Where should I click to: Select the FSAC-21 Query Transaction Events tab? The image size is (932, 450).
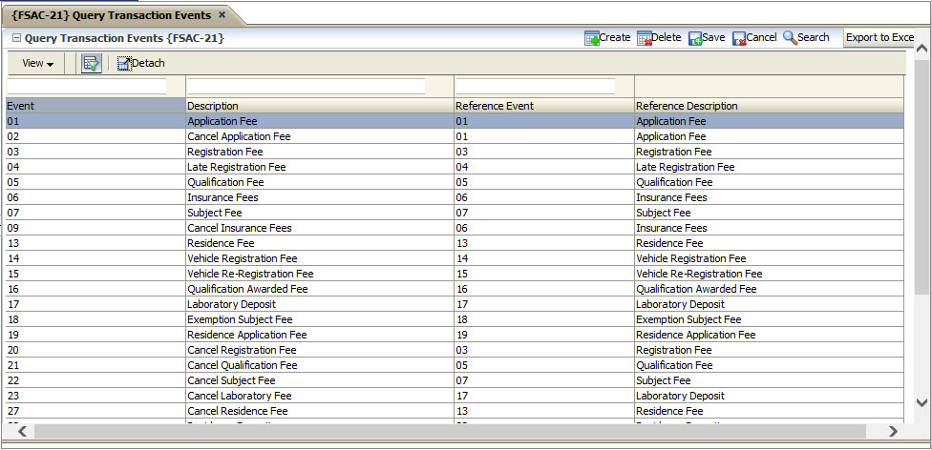pos(112,15)
